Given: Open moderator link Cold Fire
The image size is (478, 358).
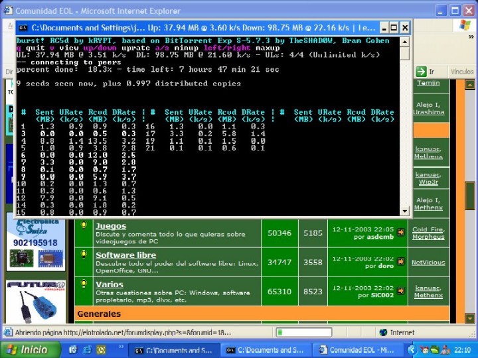Looking at the screenshot, I should tap(428, 229).
